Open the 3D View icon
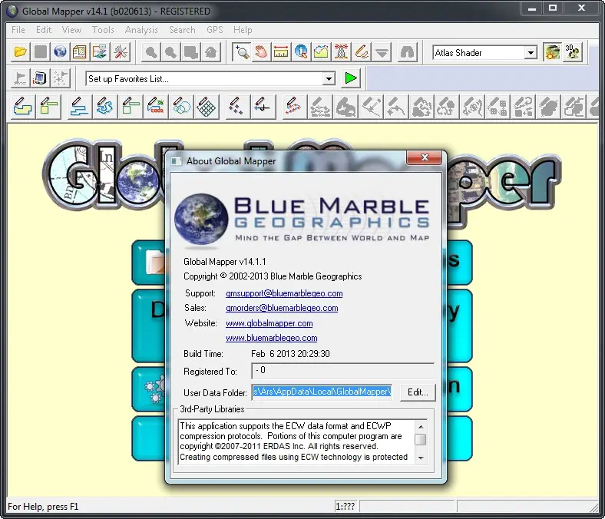 572,51
